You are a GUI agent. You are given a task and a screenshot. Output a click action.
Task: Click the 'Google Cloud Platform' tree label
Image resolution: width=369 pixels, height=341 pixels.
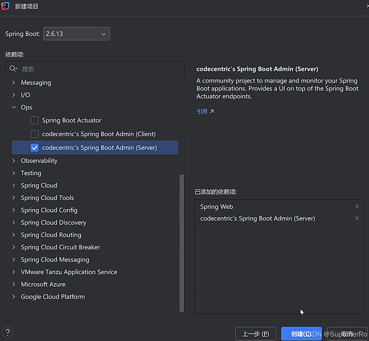coord(53,296)
